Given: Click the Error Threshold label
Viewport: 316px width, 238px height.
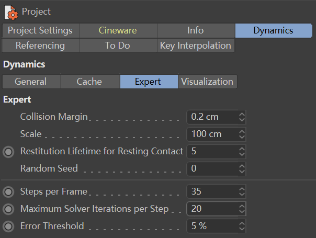Looking at the screenshot, I should (52, 226).
